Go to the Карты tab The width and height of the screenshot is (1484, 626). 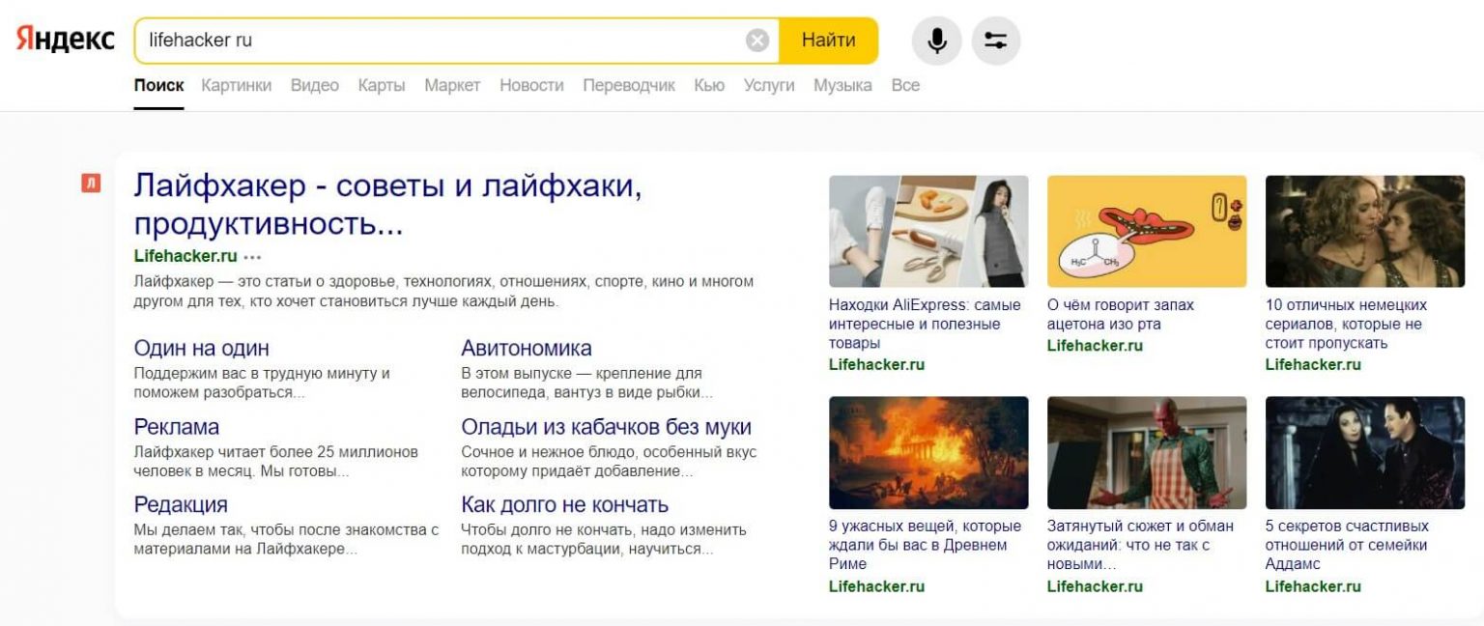click(x=381, y=85)
